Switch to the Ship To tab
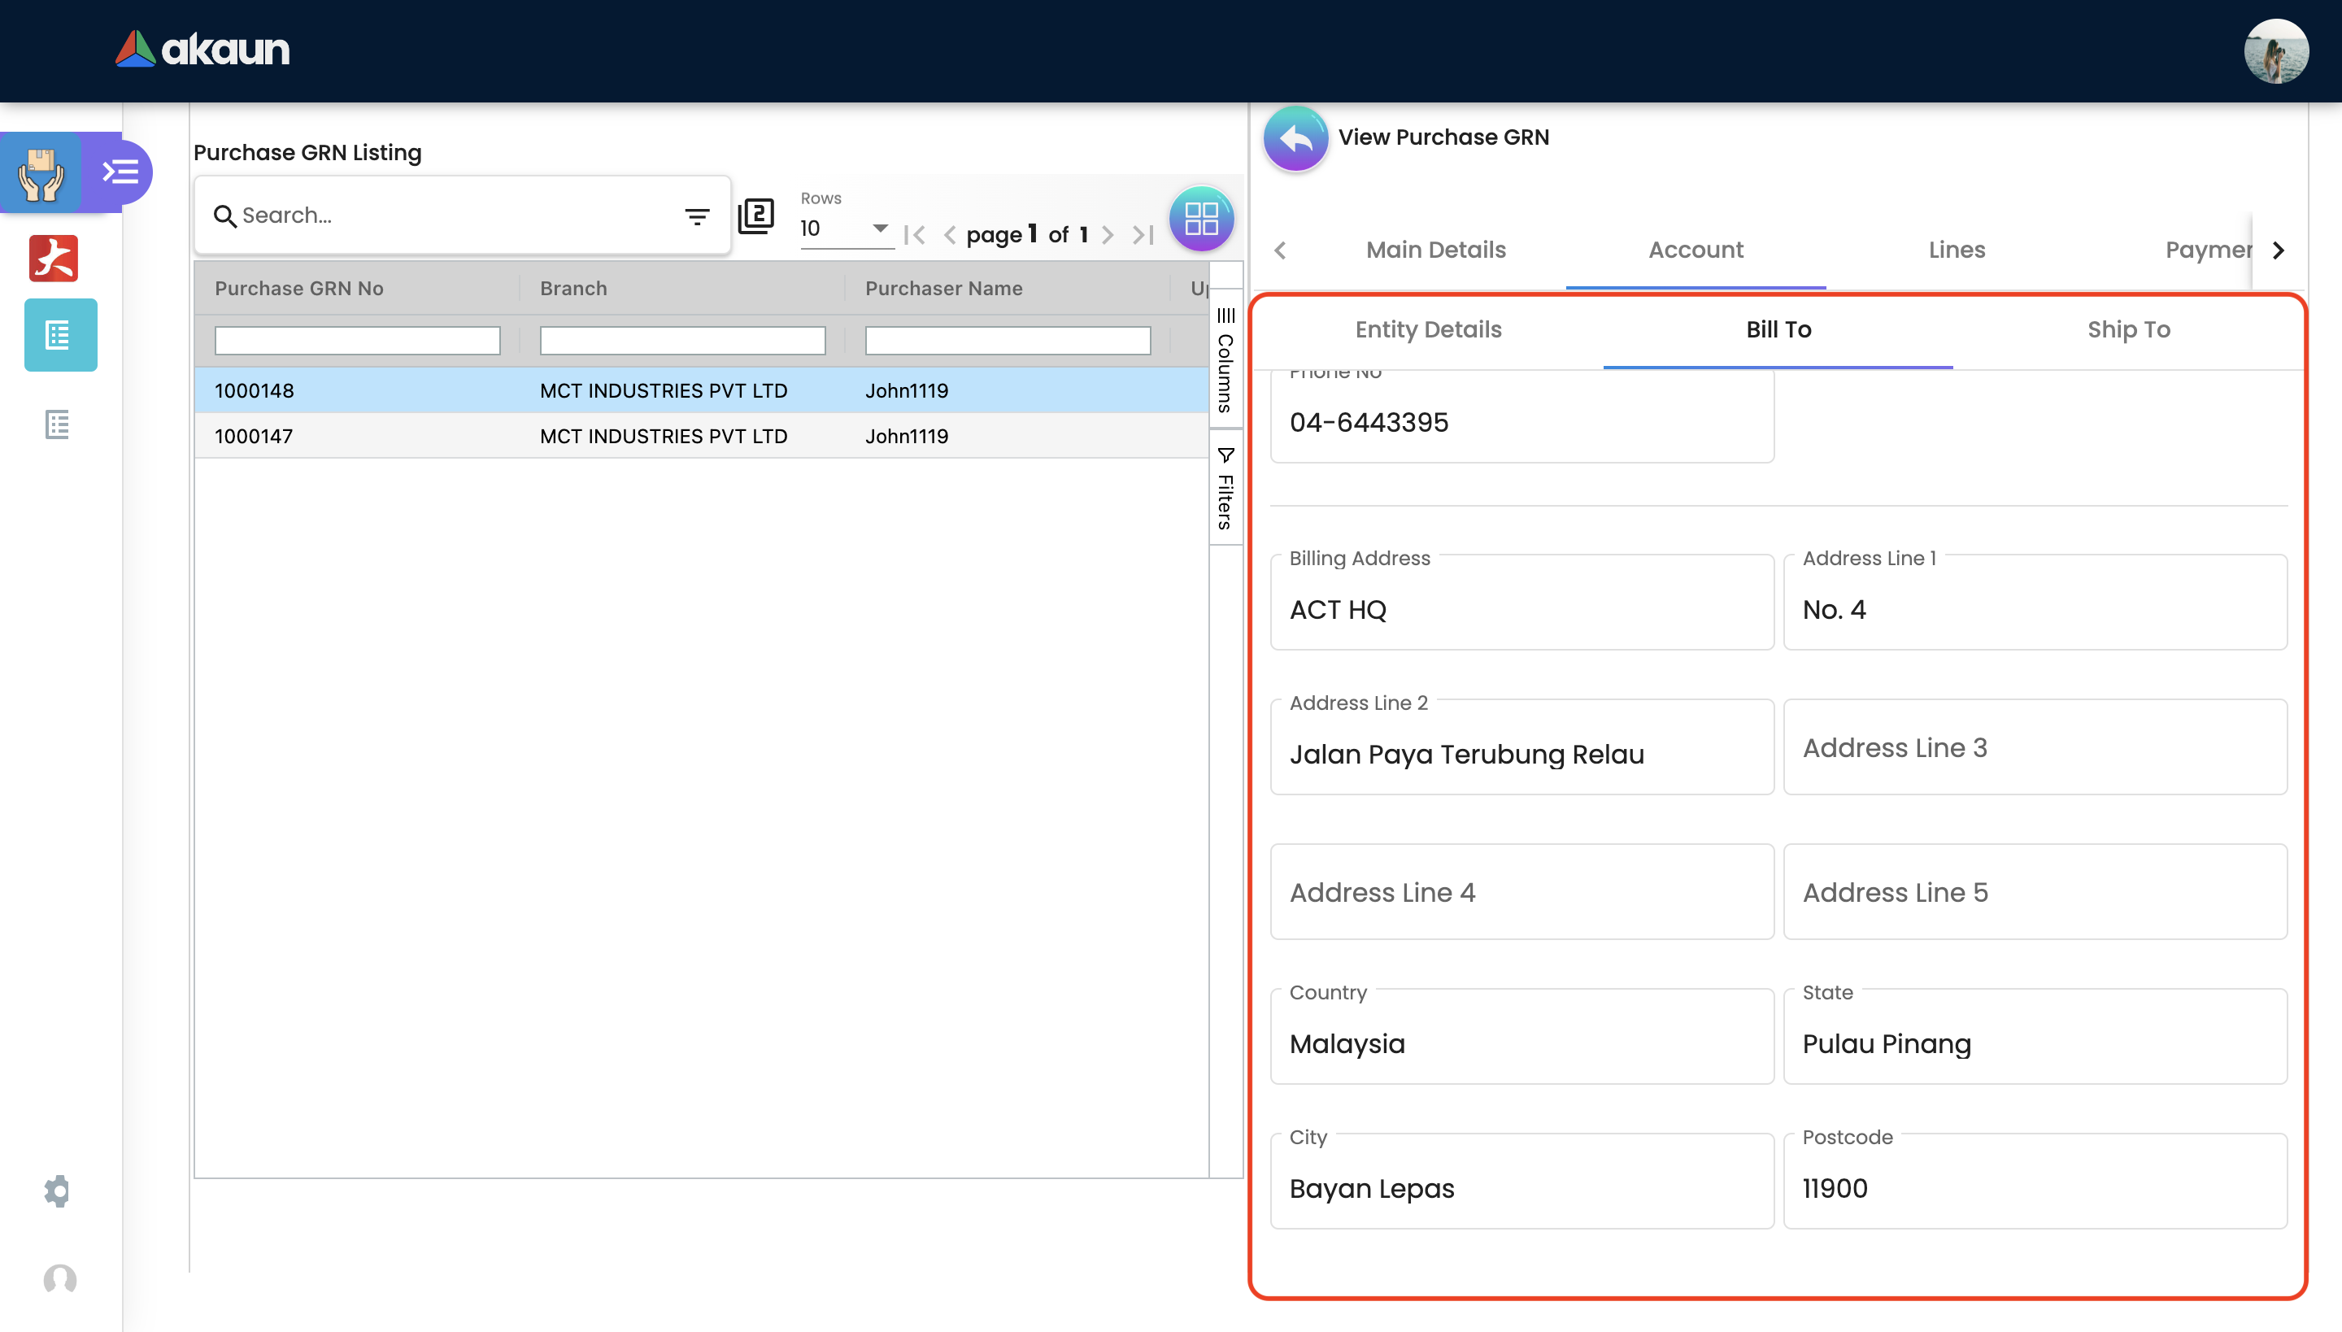 coord(2128,329)
